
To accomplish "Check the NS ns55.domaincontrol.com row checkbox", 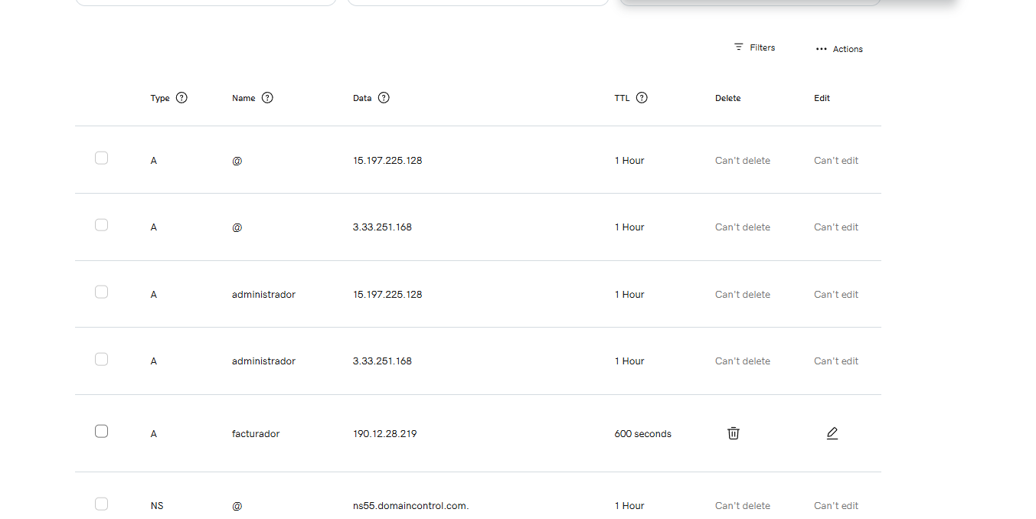I will coord(101,504).
